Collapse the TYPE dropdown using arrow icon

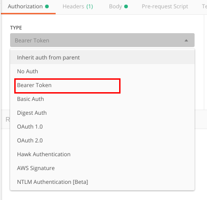pos(186,41)
